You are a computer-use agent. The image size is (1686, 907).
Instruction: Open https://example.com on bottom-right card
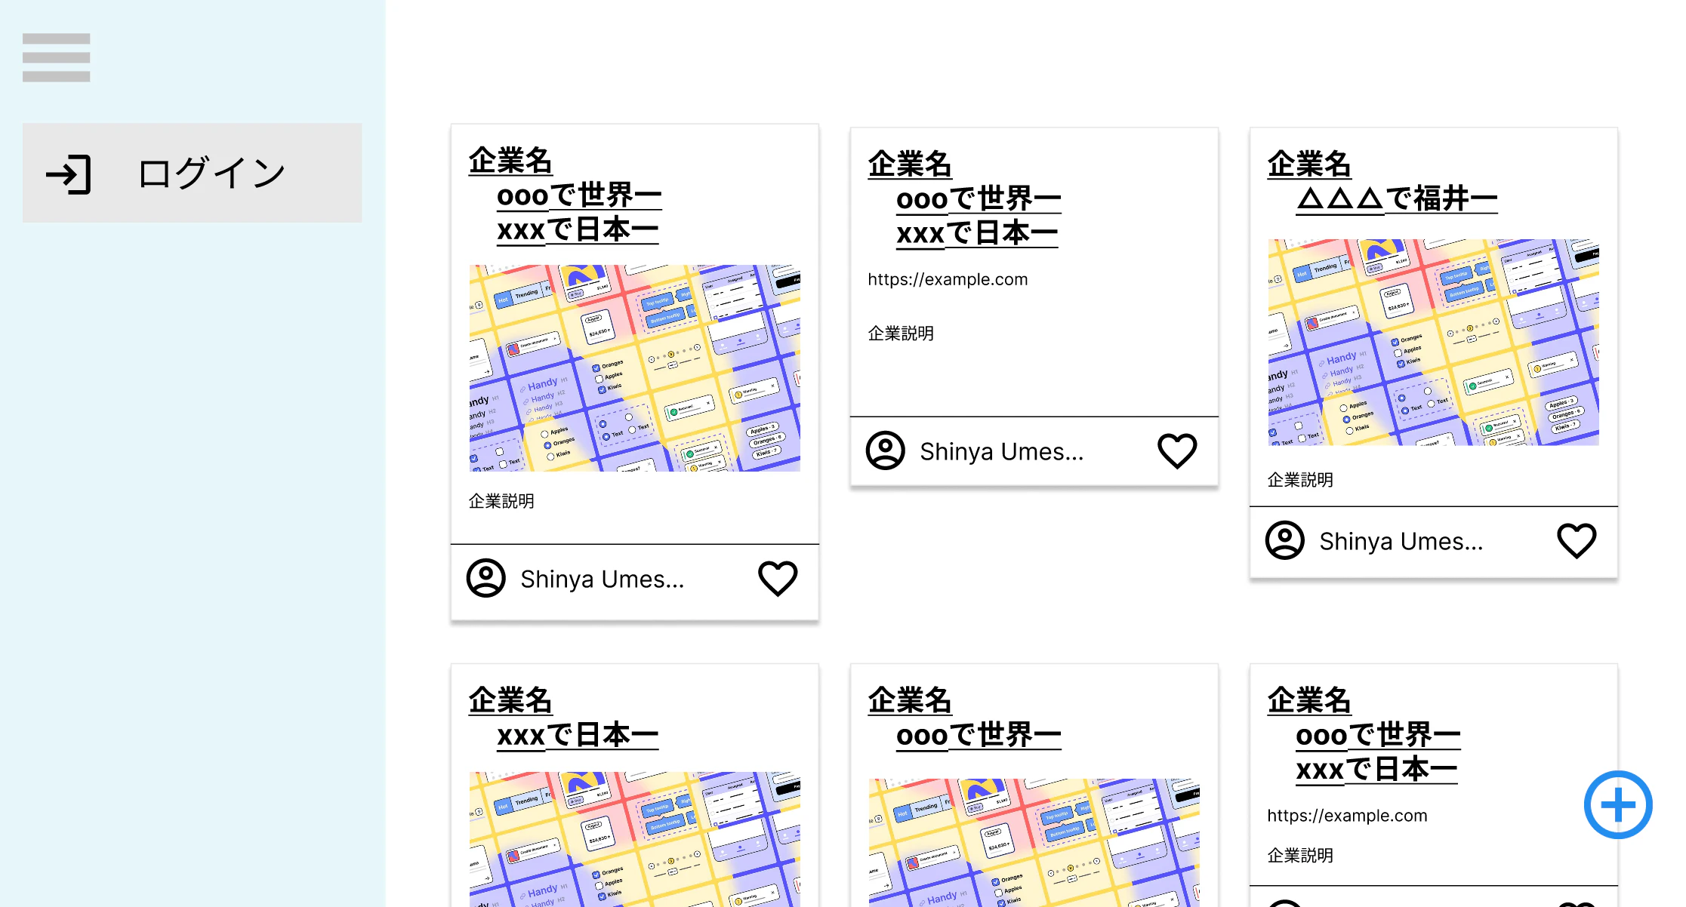(x=1347, y=816)
